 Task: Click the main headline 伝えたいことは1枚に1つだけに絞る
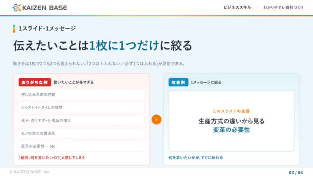pyautogui.click(x=103, y=45)
